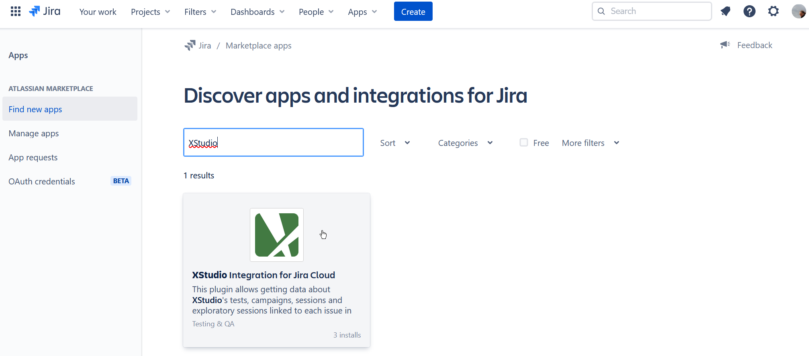809x356 pixels.
Task: Click the XStudio plugin description text
Action: pyautogui.click(x=272, y=300)
